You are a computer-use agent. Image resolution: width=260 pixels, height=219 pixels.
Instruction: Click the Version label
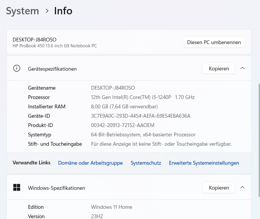click(x=36, y=216)
